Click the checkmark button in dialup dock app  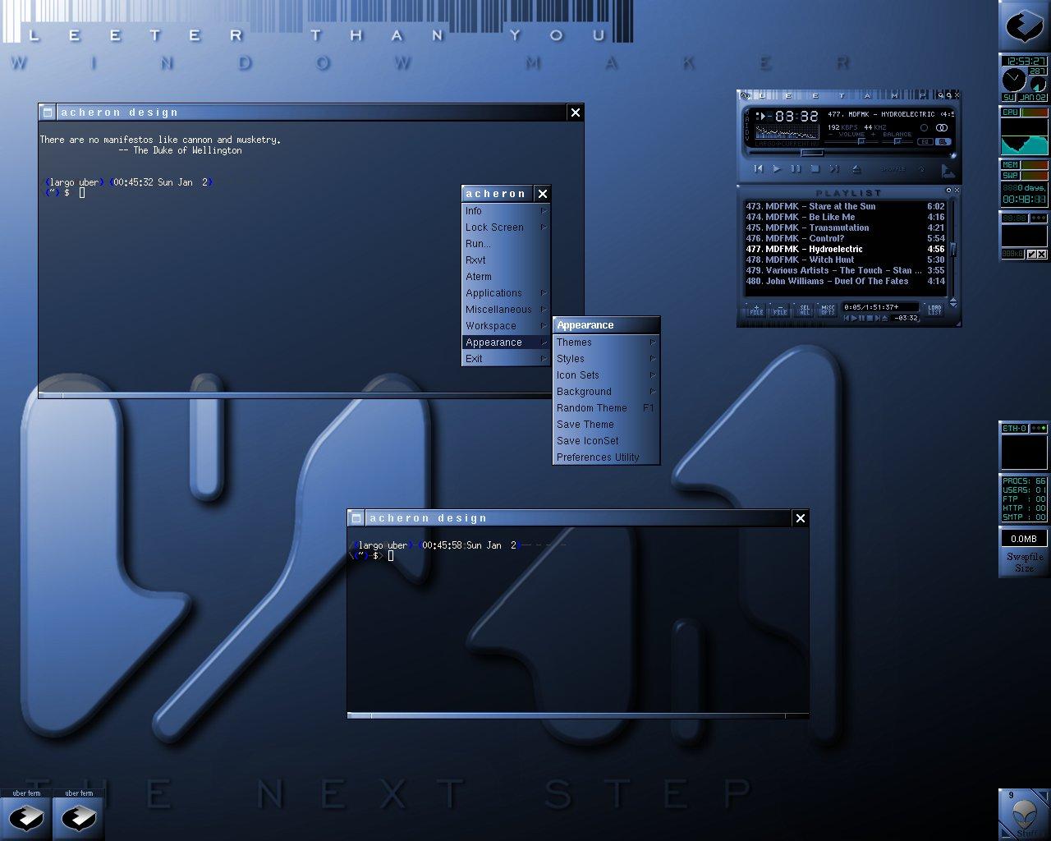(x=1032, y=254)
